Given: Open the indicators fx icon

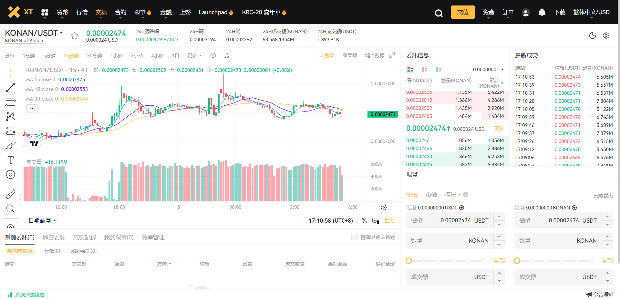Looking at the screenshot, I should click(227, 55).
